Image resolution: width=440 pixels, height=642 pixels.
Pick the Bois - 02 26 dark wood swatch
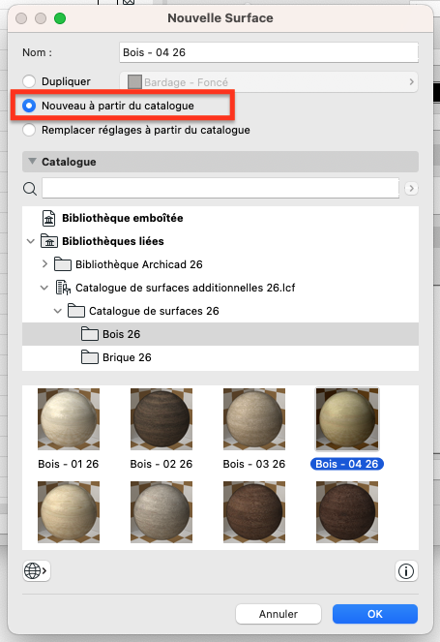(x=161, y=419)
